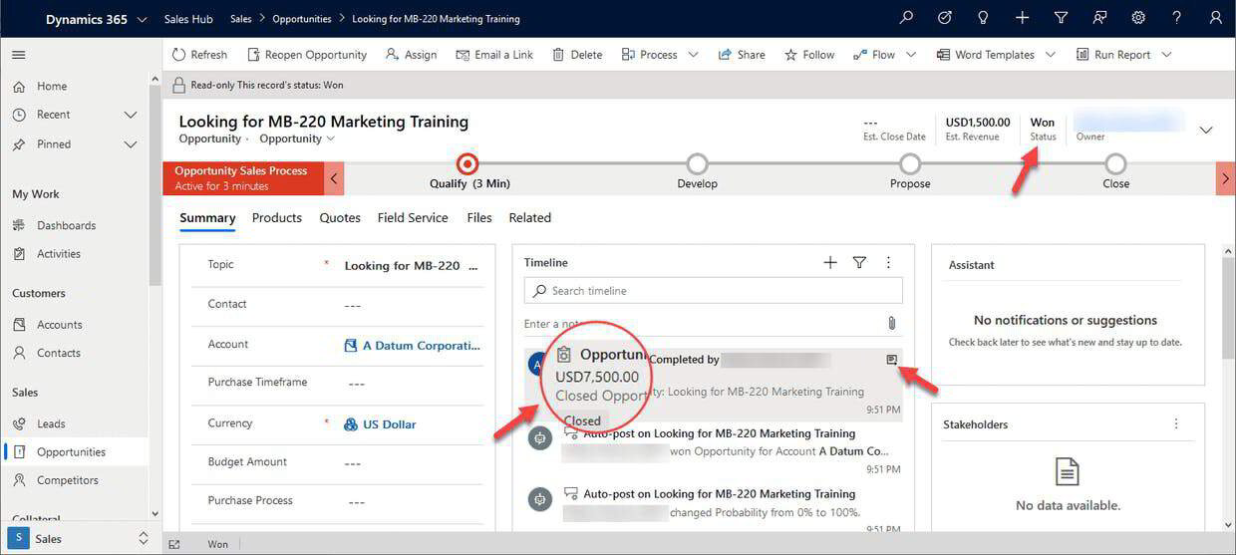Click the Topic field value
This screenshot has width=1236, height=555.
(412, 266)
